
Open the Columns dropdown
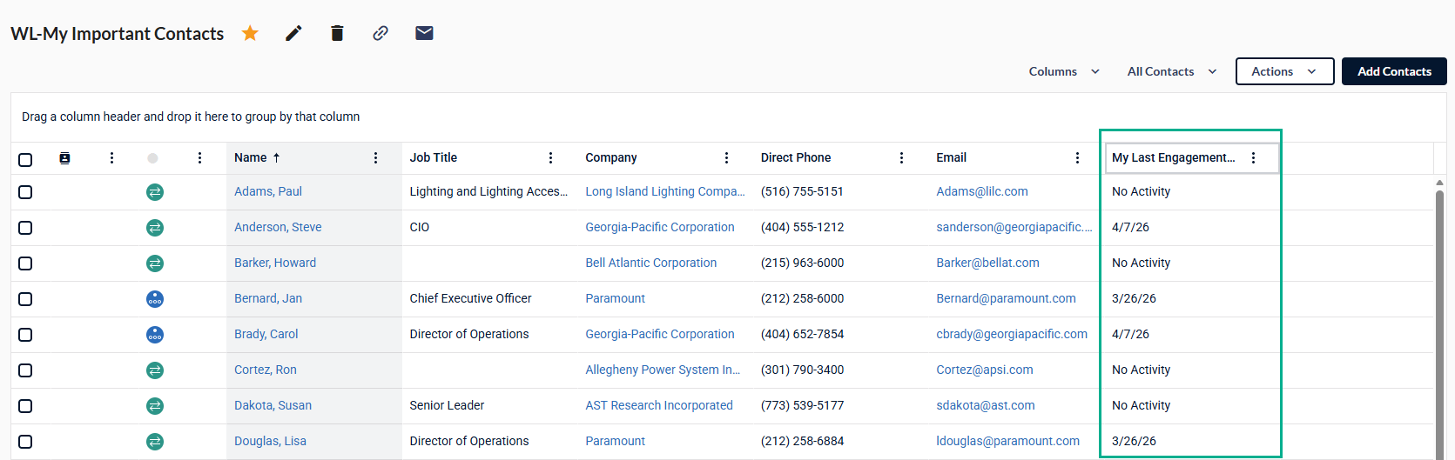(1064, 71)
